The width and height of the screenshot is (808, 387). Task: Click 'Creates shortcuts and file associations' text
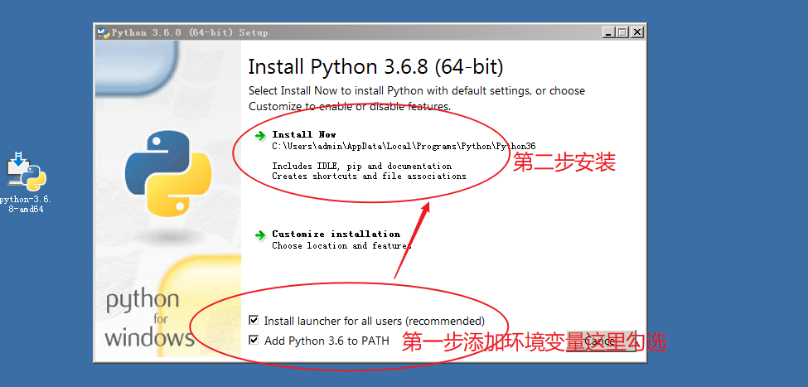tap(369, 177)
